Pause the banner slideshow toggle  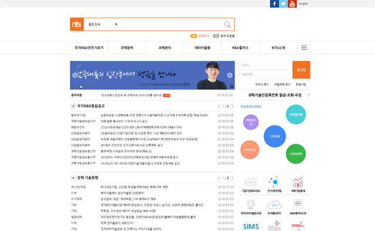pyautogui.click(x=231, y=87)
